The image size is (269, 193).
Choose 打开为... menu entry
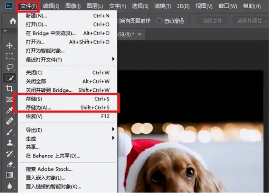tap(68, 42)
